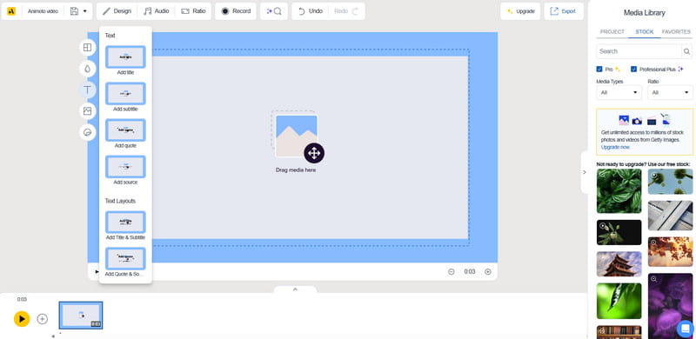Expand the timeline with the up chevron
Screen dimensions: 696x339
pyautogui.click(x=295, y=289)
